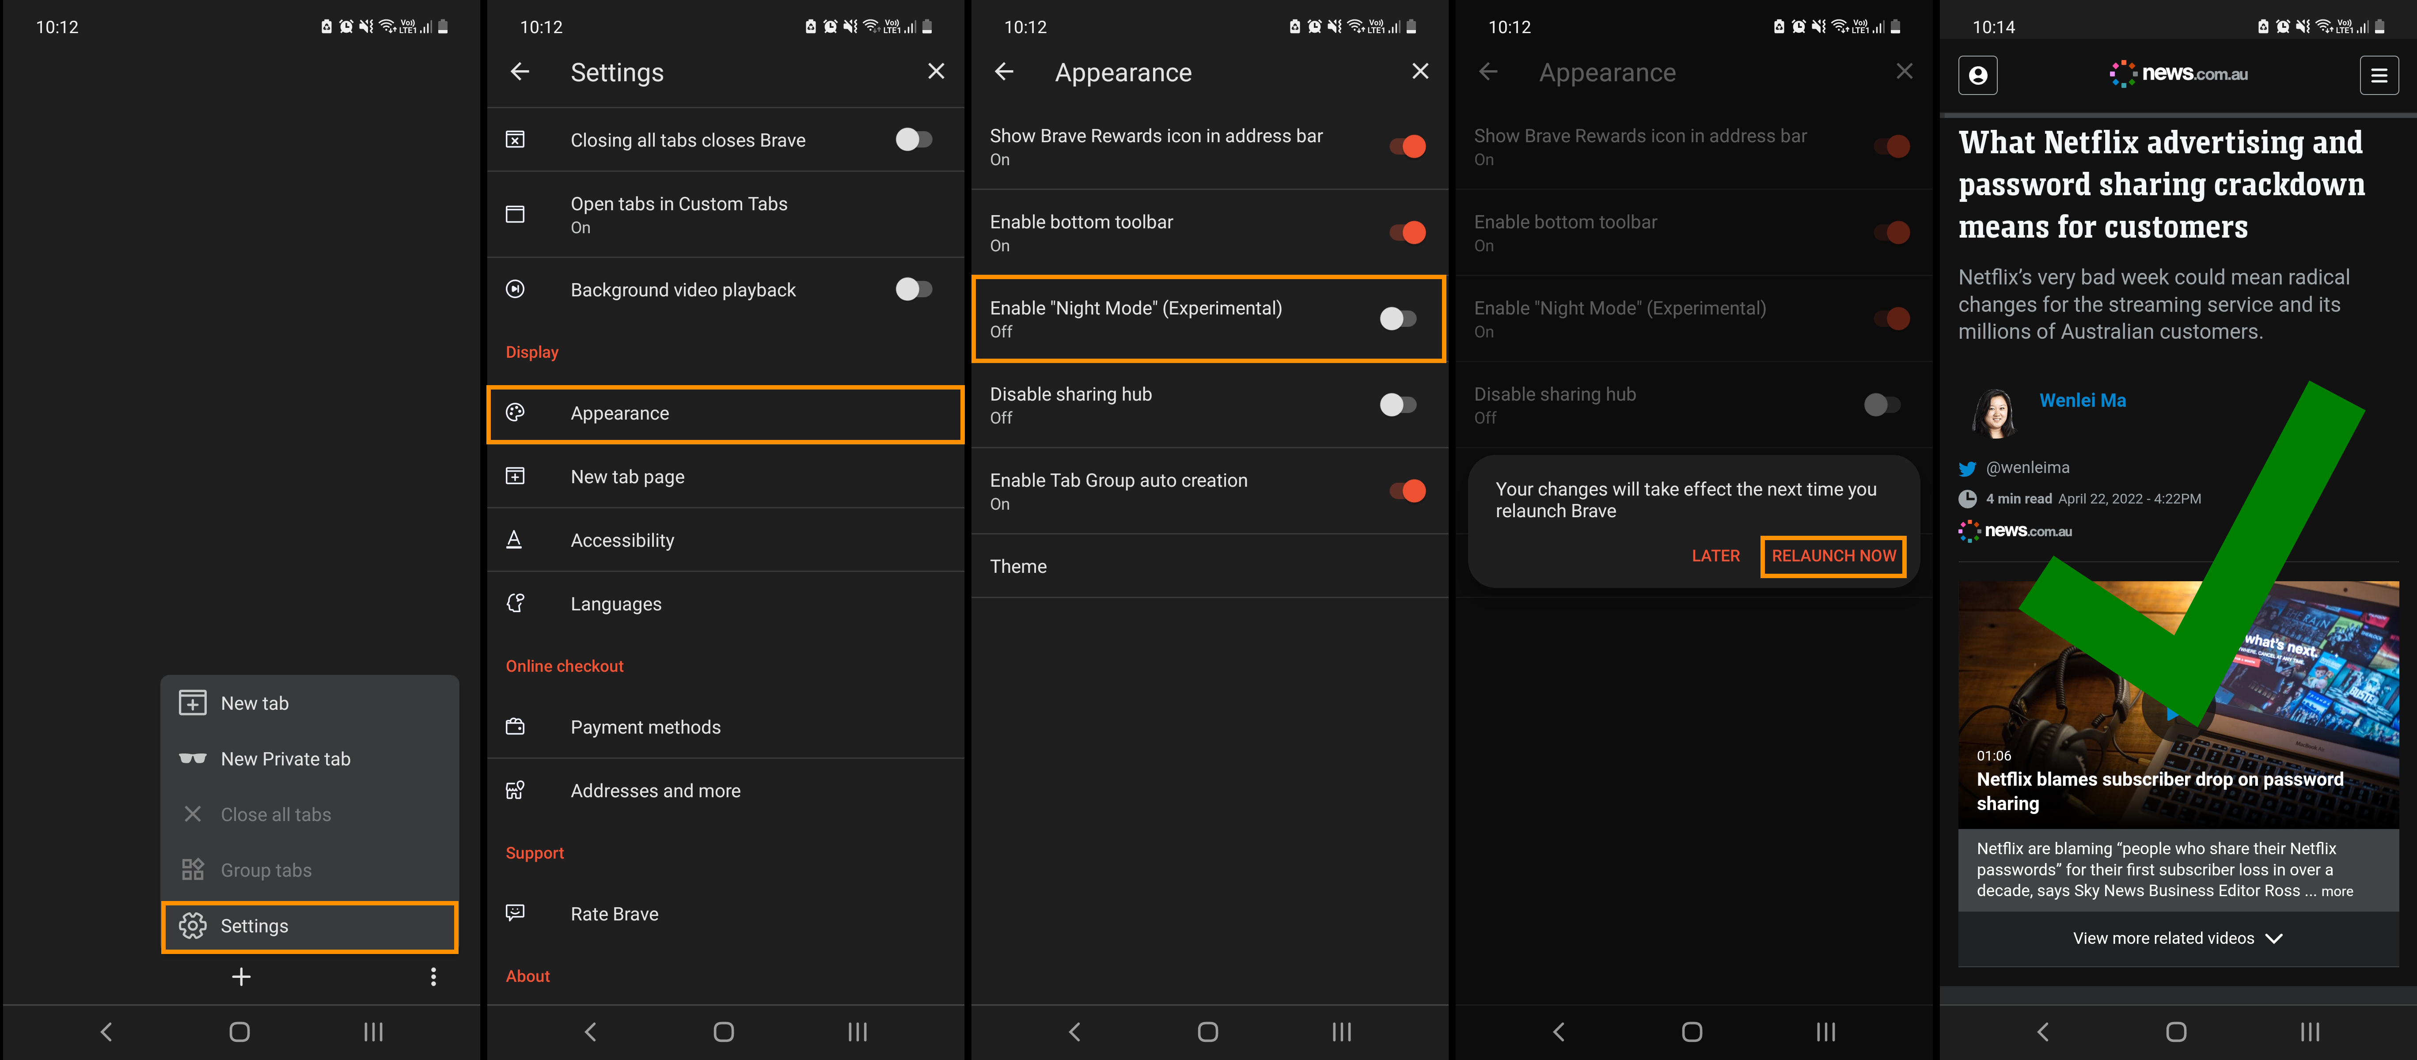Click Twitter bird icon beside handle
Screen dimensions: 2417x1060
[x=1968, y=468]
